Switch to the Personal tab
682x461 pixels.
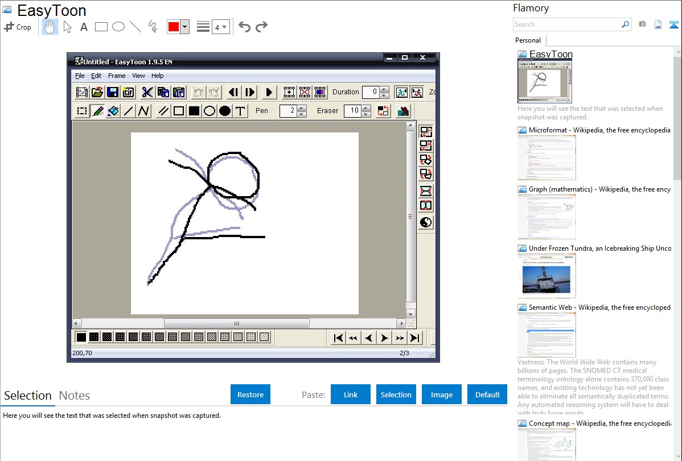(528, 40)
